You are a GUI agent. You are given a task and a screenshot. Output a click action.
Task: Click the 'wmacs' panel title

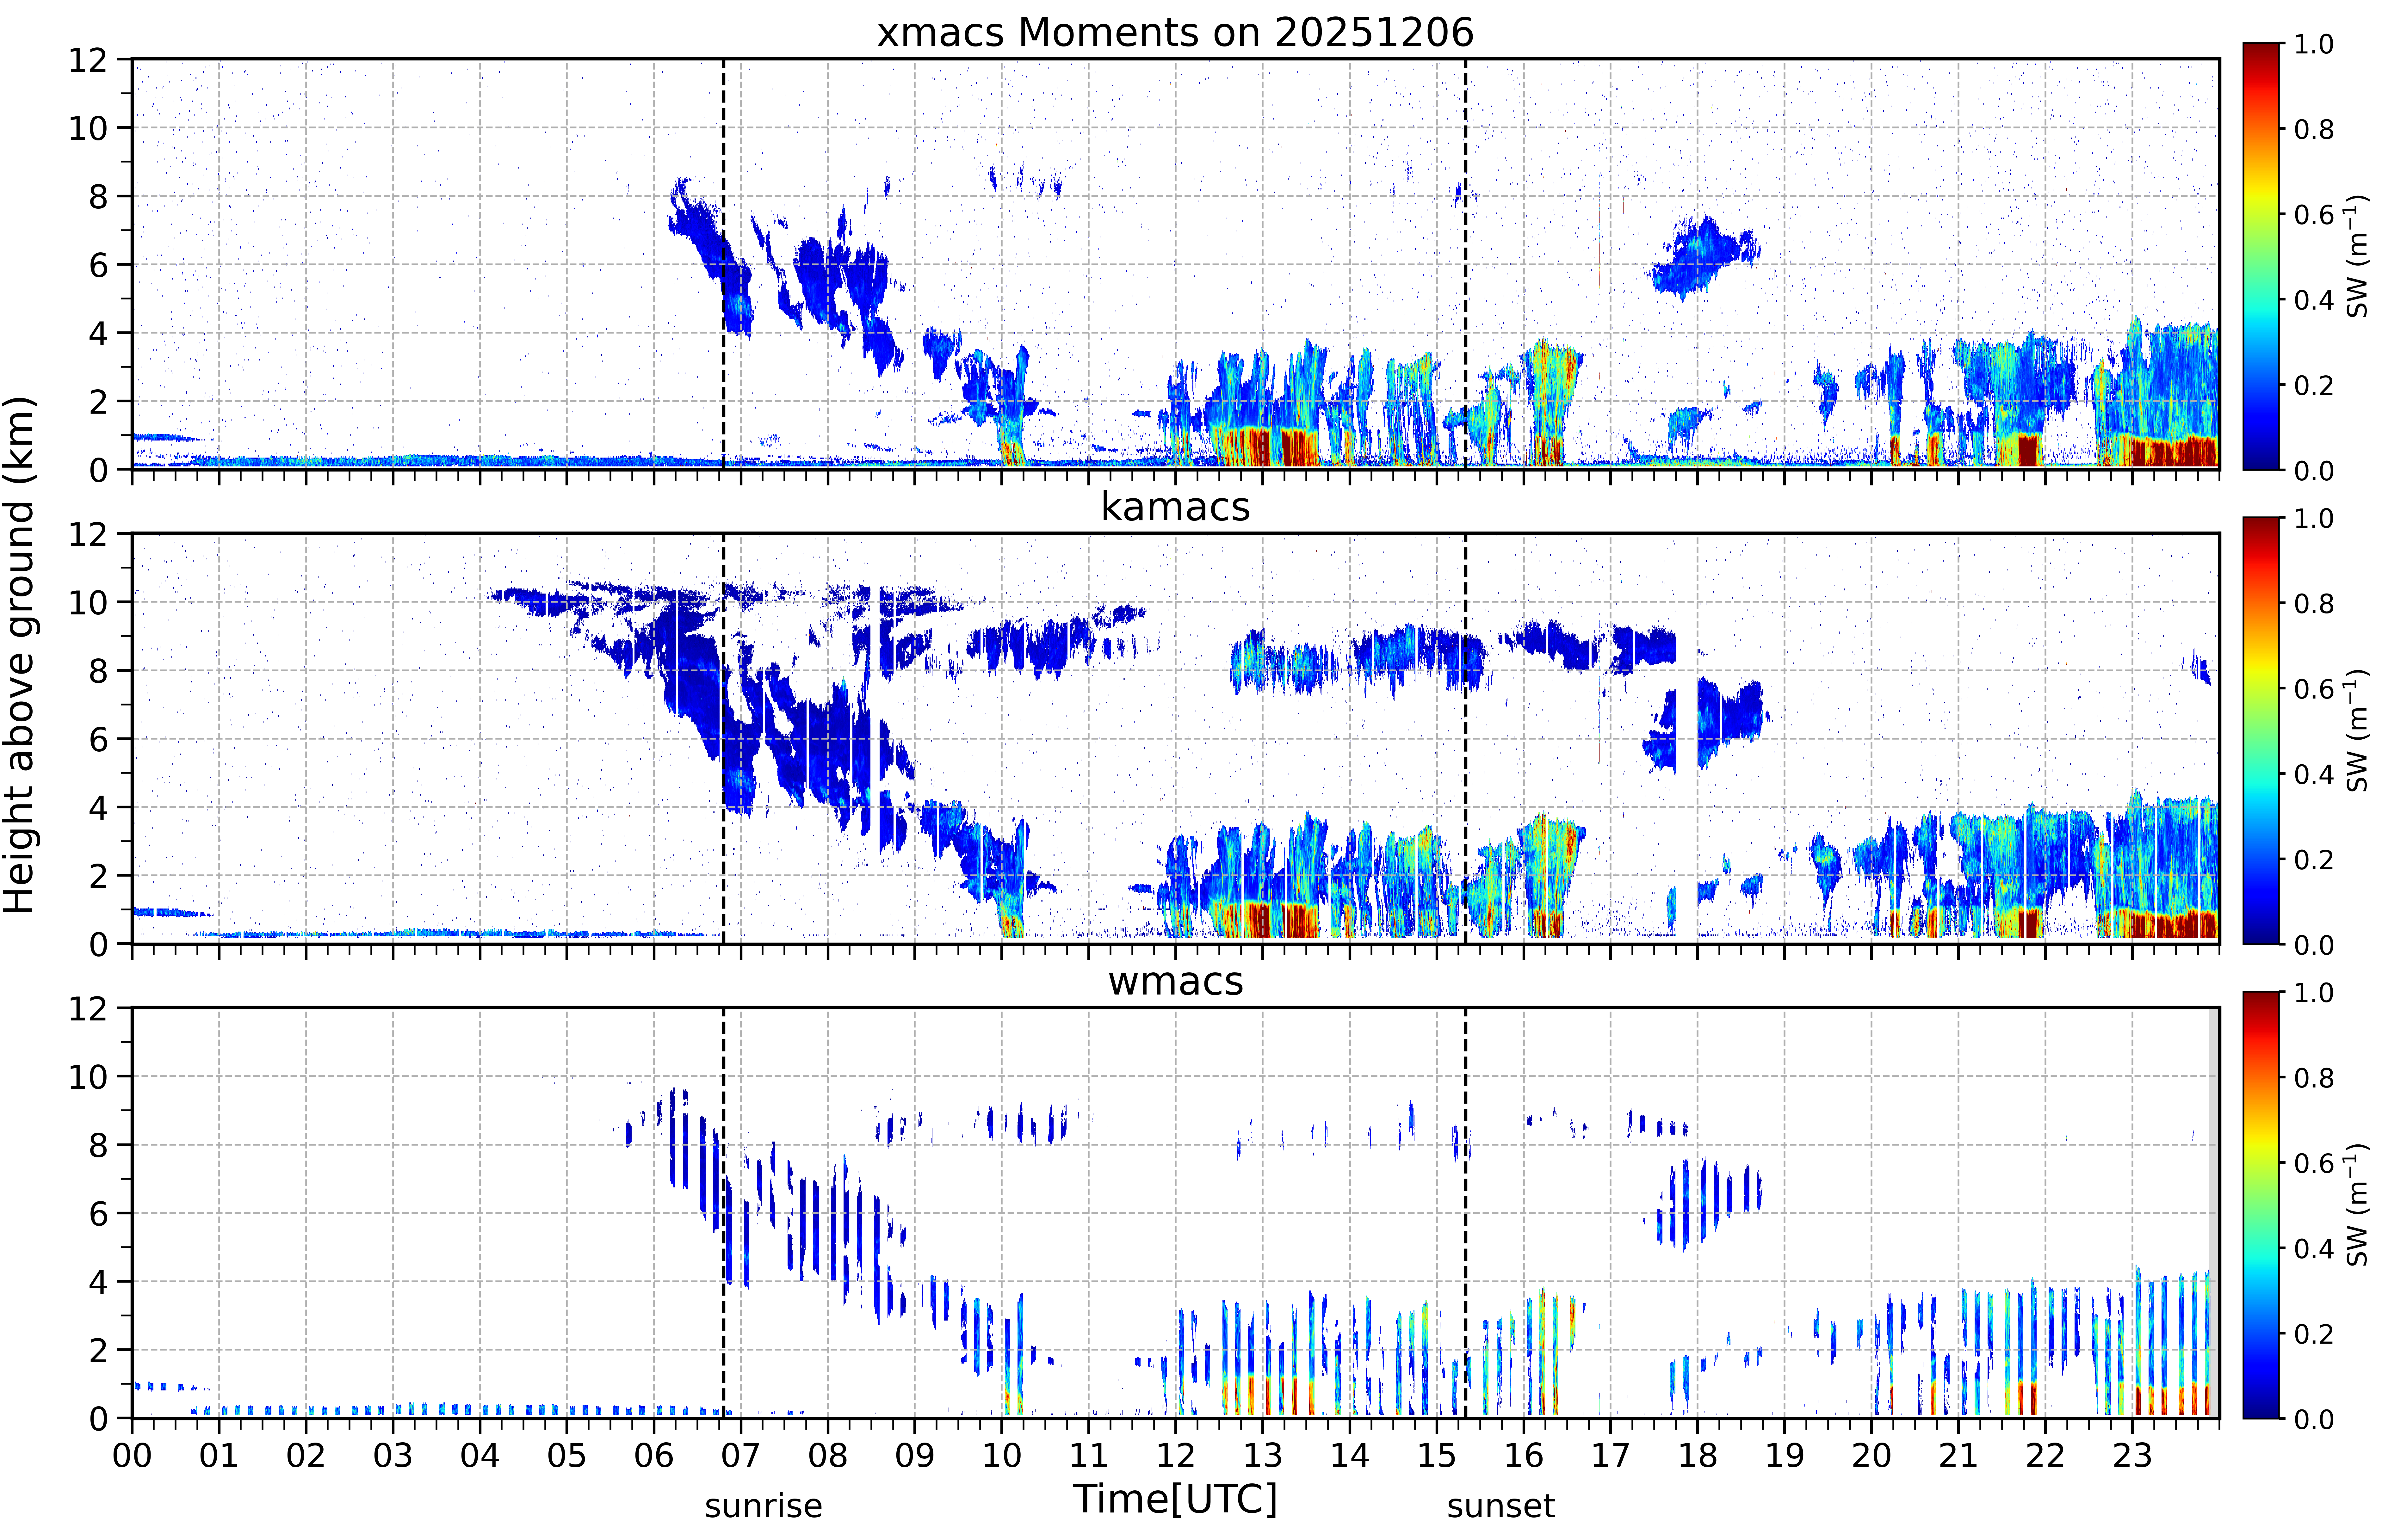[1175, 981]
